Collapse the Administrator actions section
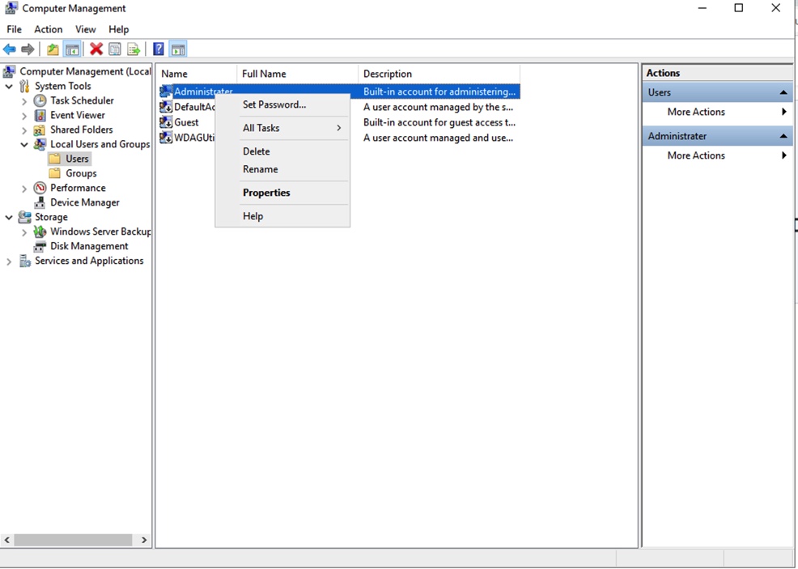 pos(783,136)
